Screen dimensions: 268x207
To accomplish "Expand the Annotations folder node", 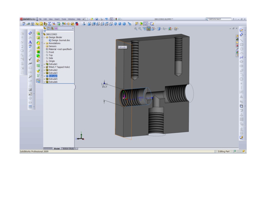I will click(44, 43).
